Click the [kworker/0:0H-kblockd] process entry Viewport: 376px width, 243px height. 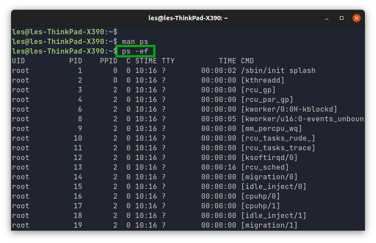coord(289,109)
